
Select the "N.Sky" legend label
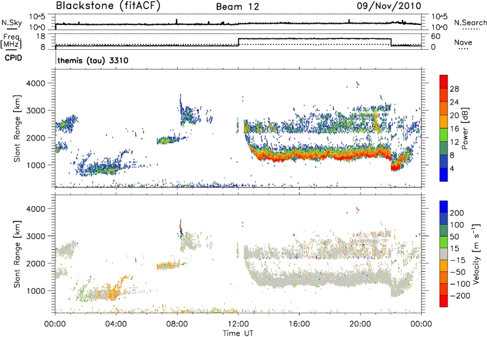pyautogui.click(x=12, y=23)
